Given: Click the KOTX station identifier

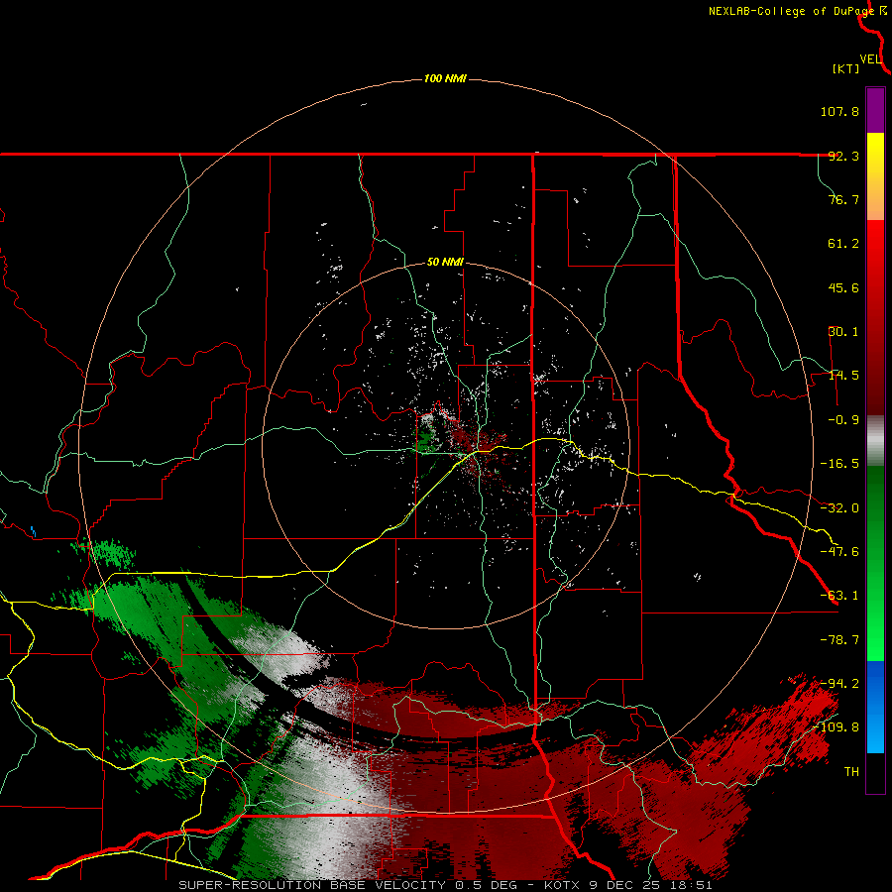Looking at the screenshot, I should (x=563, y=885).
